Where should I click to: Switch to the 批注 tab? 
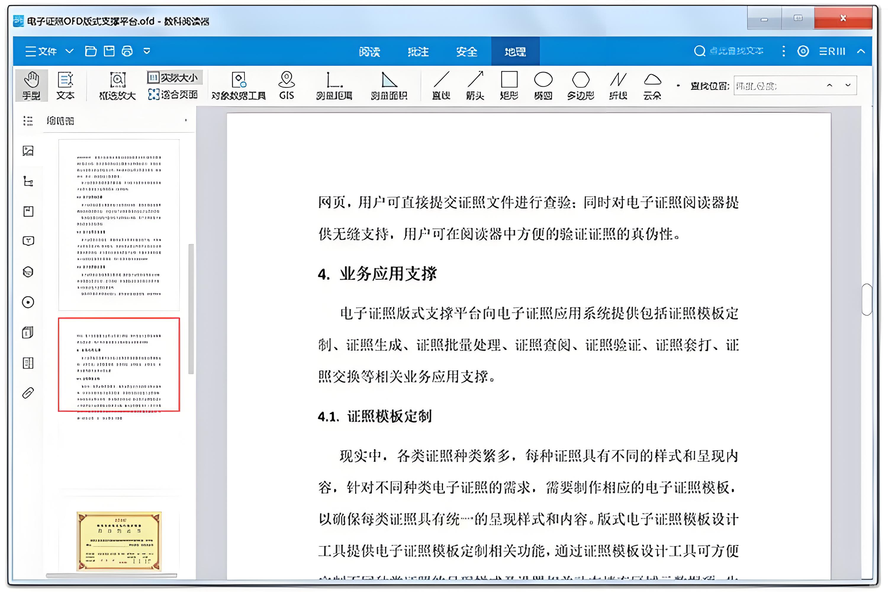click(x=418, y=51)
